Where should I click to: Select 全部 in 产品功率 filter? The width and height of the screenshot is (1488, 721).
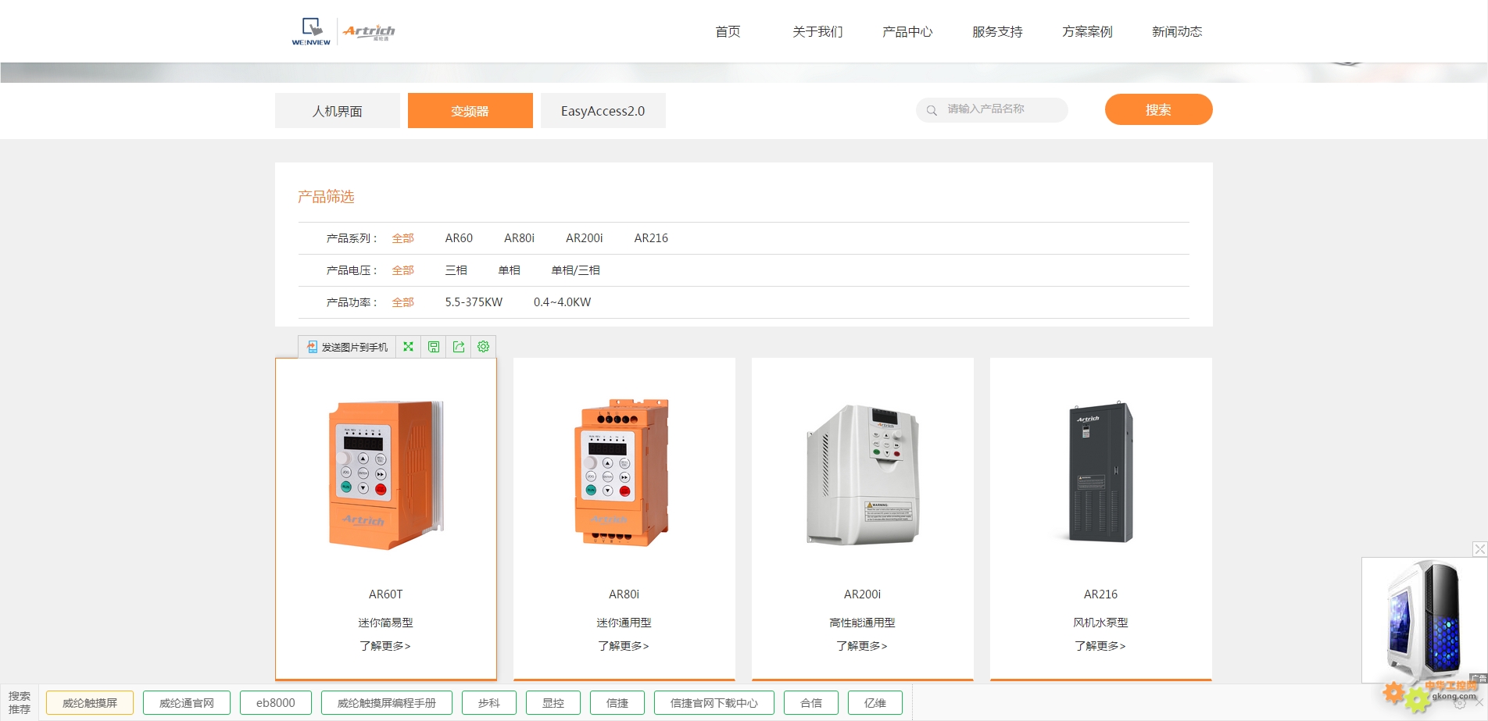pyautogui.click(x=402, y=302)
